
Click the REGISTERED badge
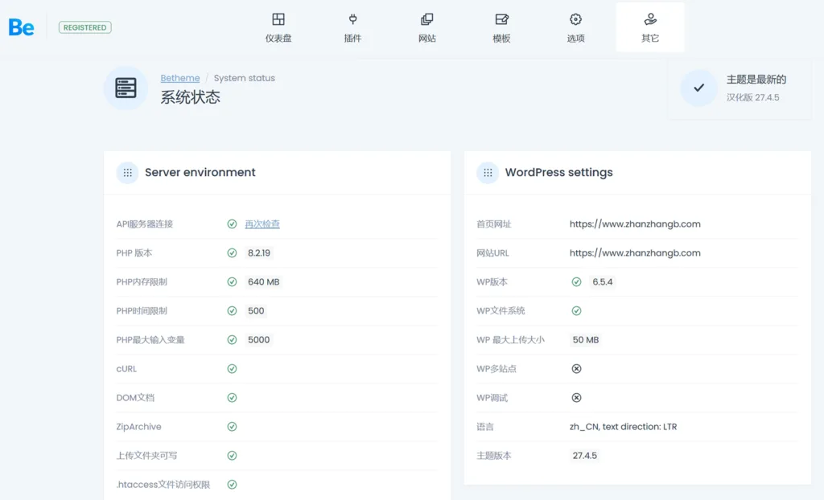coord(85,27)
